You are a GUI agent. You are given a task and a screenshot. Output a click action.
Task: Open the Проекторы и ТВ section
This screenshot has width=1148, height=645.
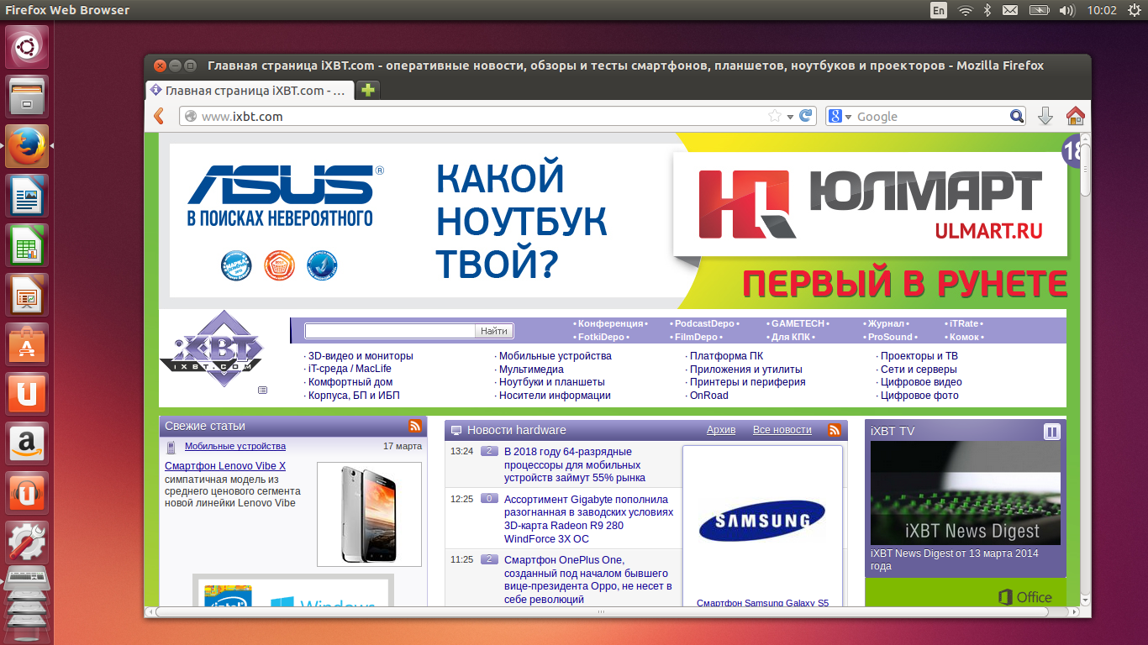click(919, 356)
